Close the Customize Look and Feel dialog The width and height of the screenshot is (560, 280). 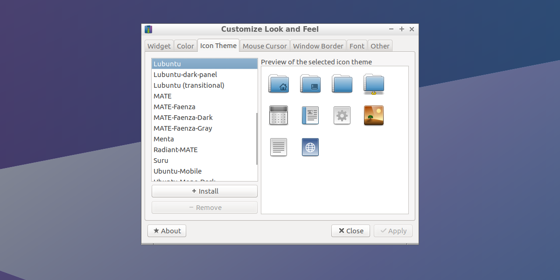350,231
